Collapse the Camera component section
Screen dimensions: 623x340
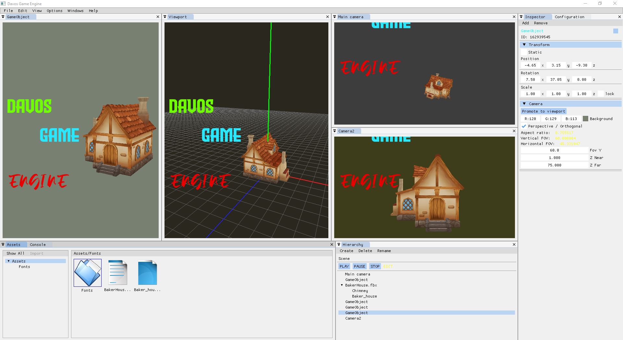pos(524,104)
